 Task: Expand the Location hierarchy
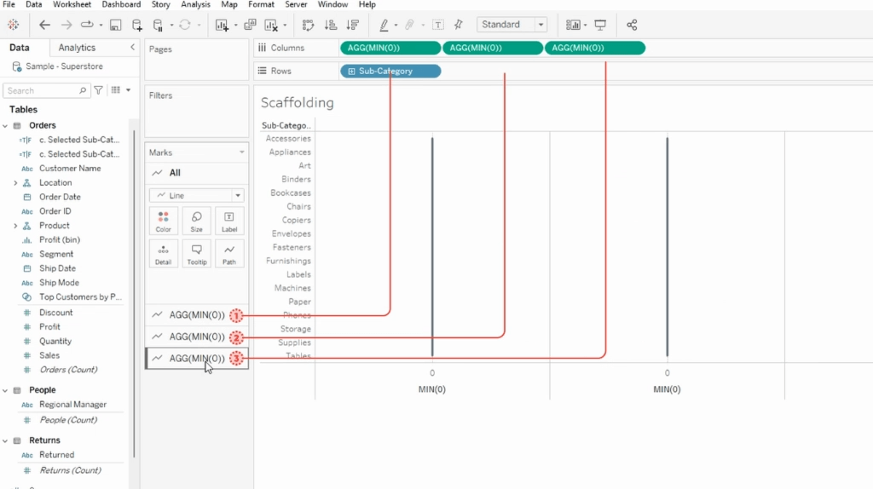(15, 182)
